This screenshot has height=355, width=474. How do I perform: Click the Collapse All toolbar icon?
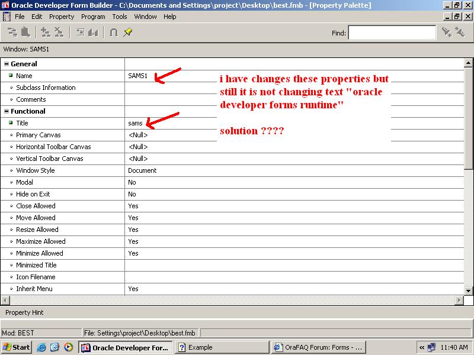(59, 33)
